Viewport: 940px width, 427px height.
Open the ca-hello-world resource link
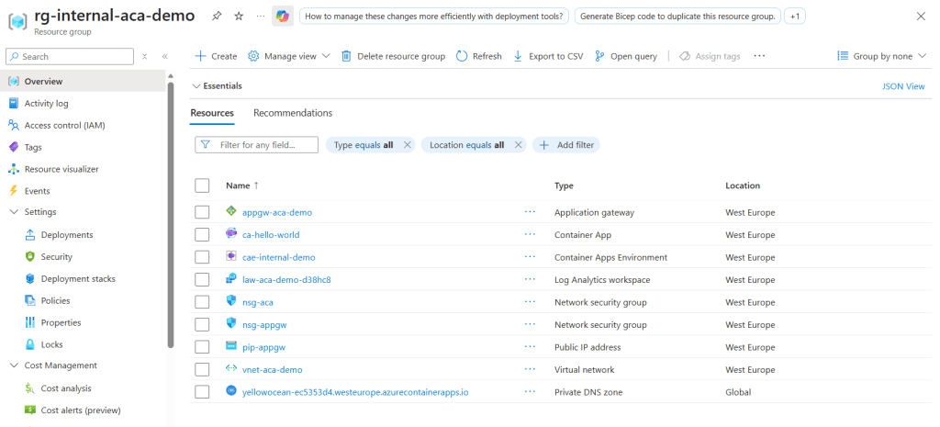[271, 235]
